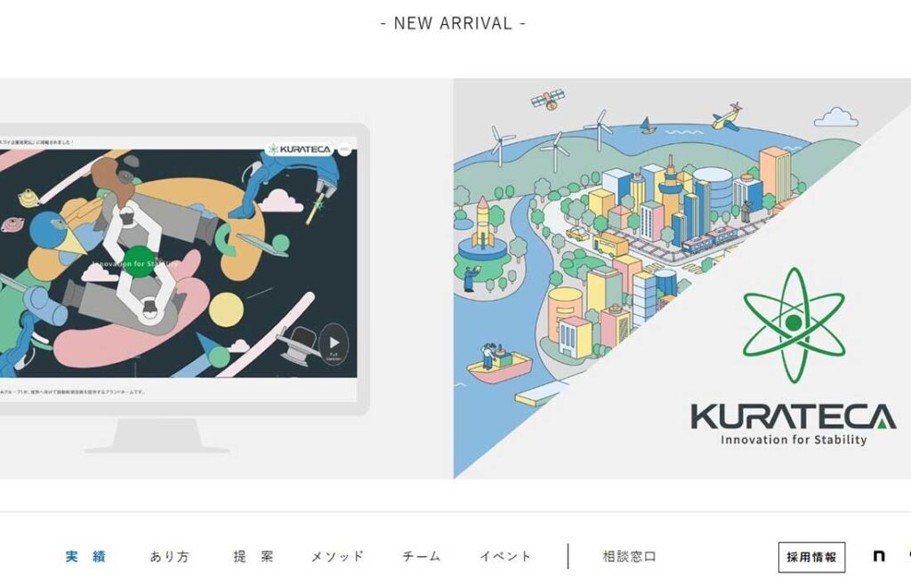Click the 採用情報 button

811,558
